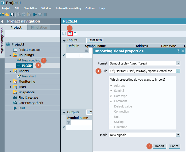Image resolution: width=186 pixels, height=152 pixels.
Task: Click the New coupling star icon
Action: click(x=19, y=60)
